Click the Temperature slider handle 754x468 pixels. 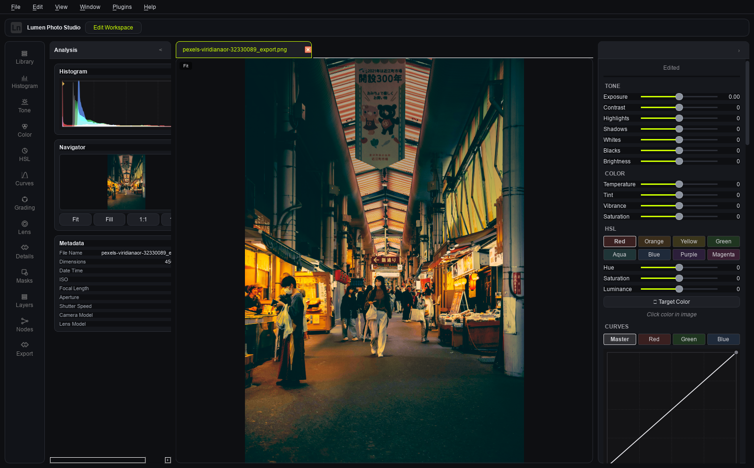tap(679, 184)
